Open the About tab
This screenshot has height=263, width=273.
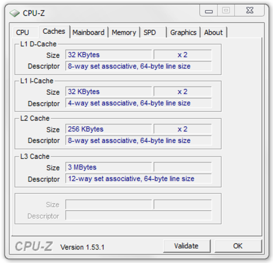click(x=214, y=32)
